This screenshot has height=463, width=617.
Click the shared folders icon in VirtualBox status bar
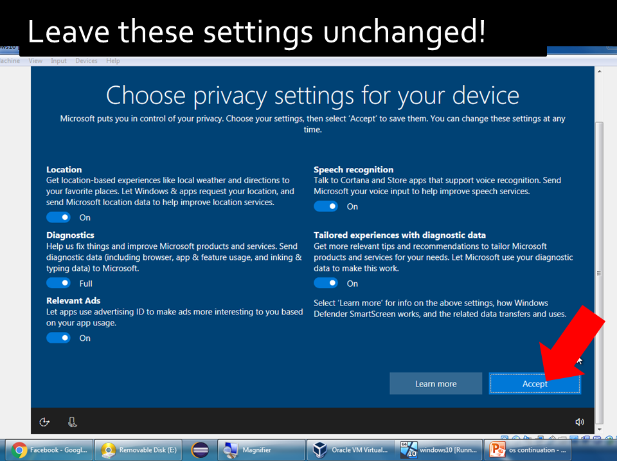click(563, 437)
